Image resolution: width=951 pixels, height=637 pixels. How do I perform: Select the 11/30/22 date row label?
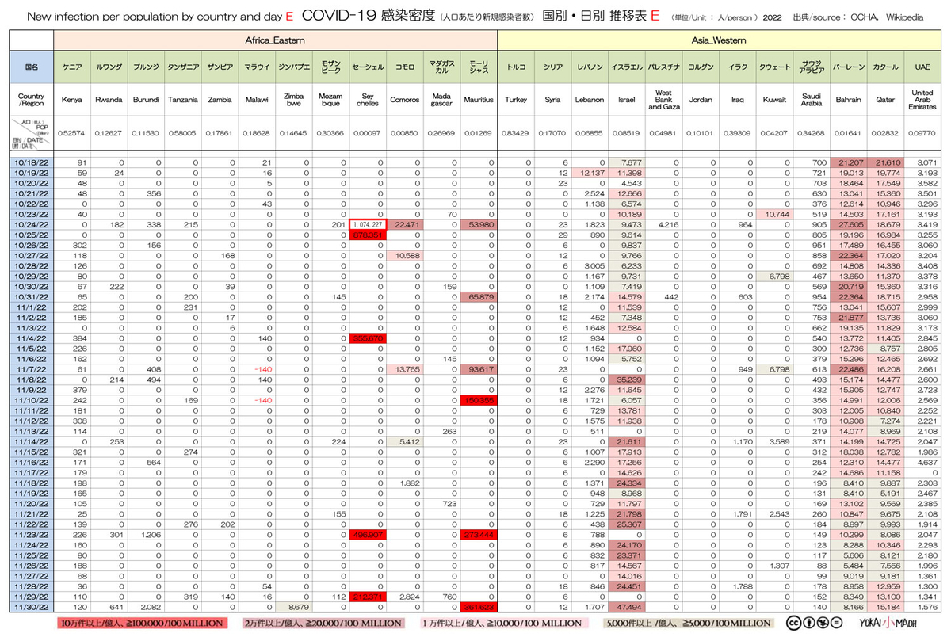pyautogui.click(x=32, y=605)
